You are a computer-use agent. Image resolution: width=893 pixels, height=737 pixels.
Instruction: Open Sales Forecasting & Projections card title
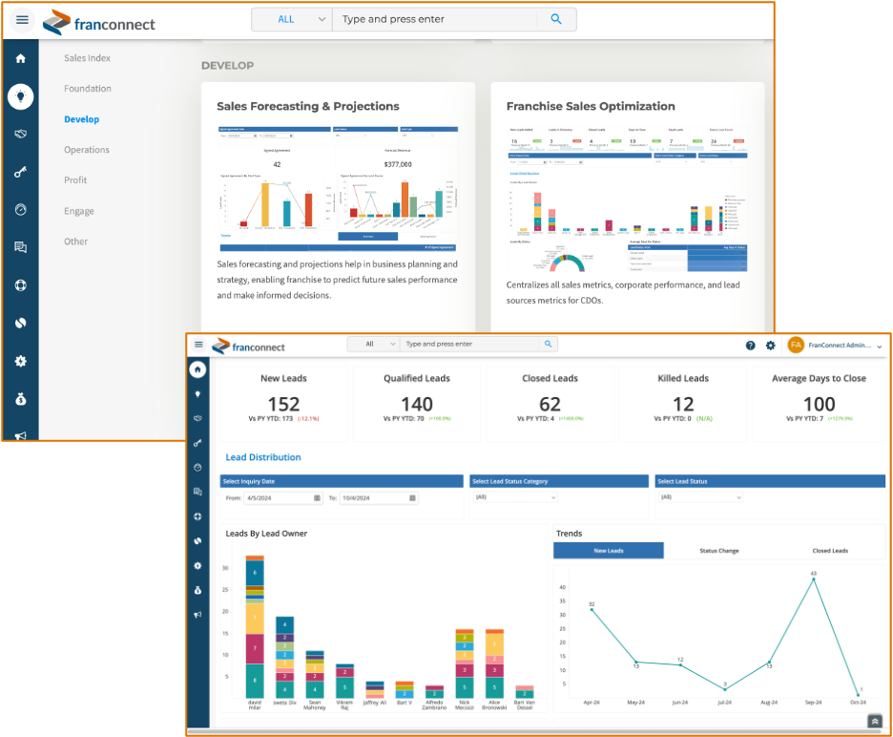pos(308,106)
